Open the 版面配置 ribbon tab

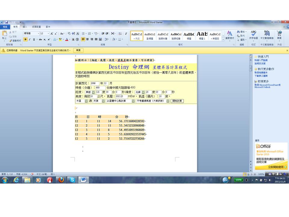point(36,27)
